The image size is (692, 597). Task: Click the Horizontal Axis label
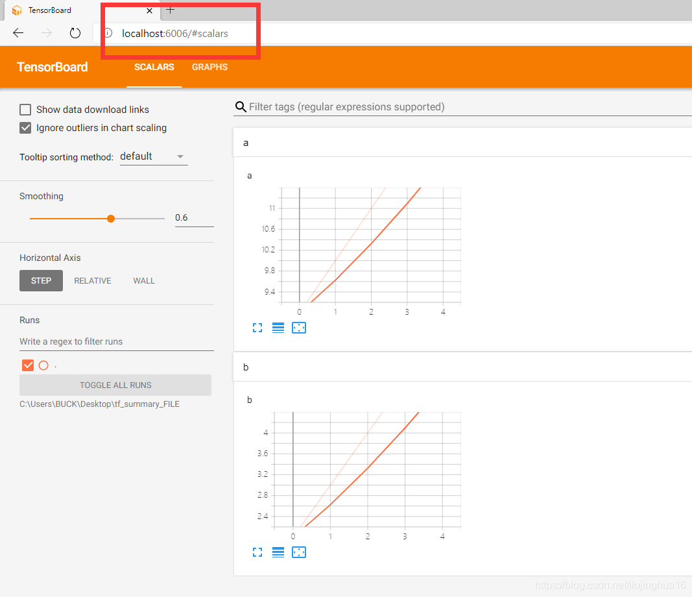(50, 258)
